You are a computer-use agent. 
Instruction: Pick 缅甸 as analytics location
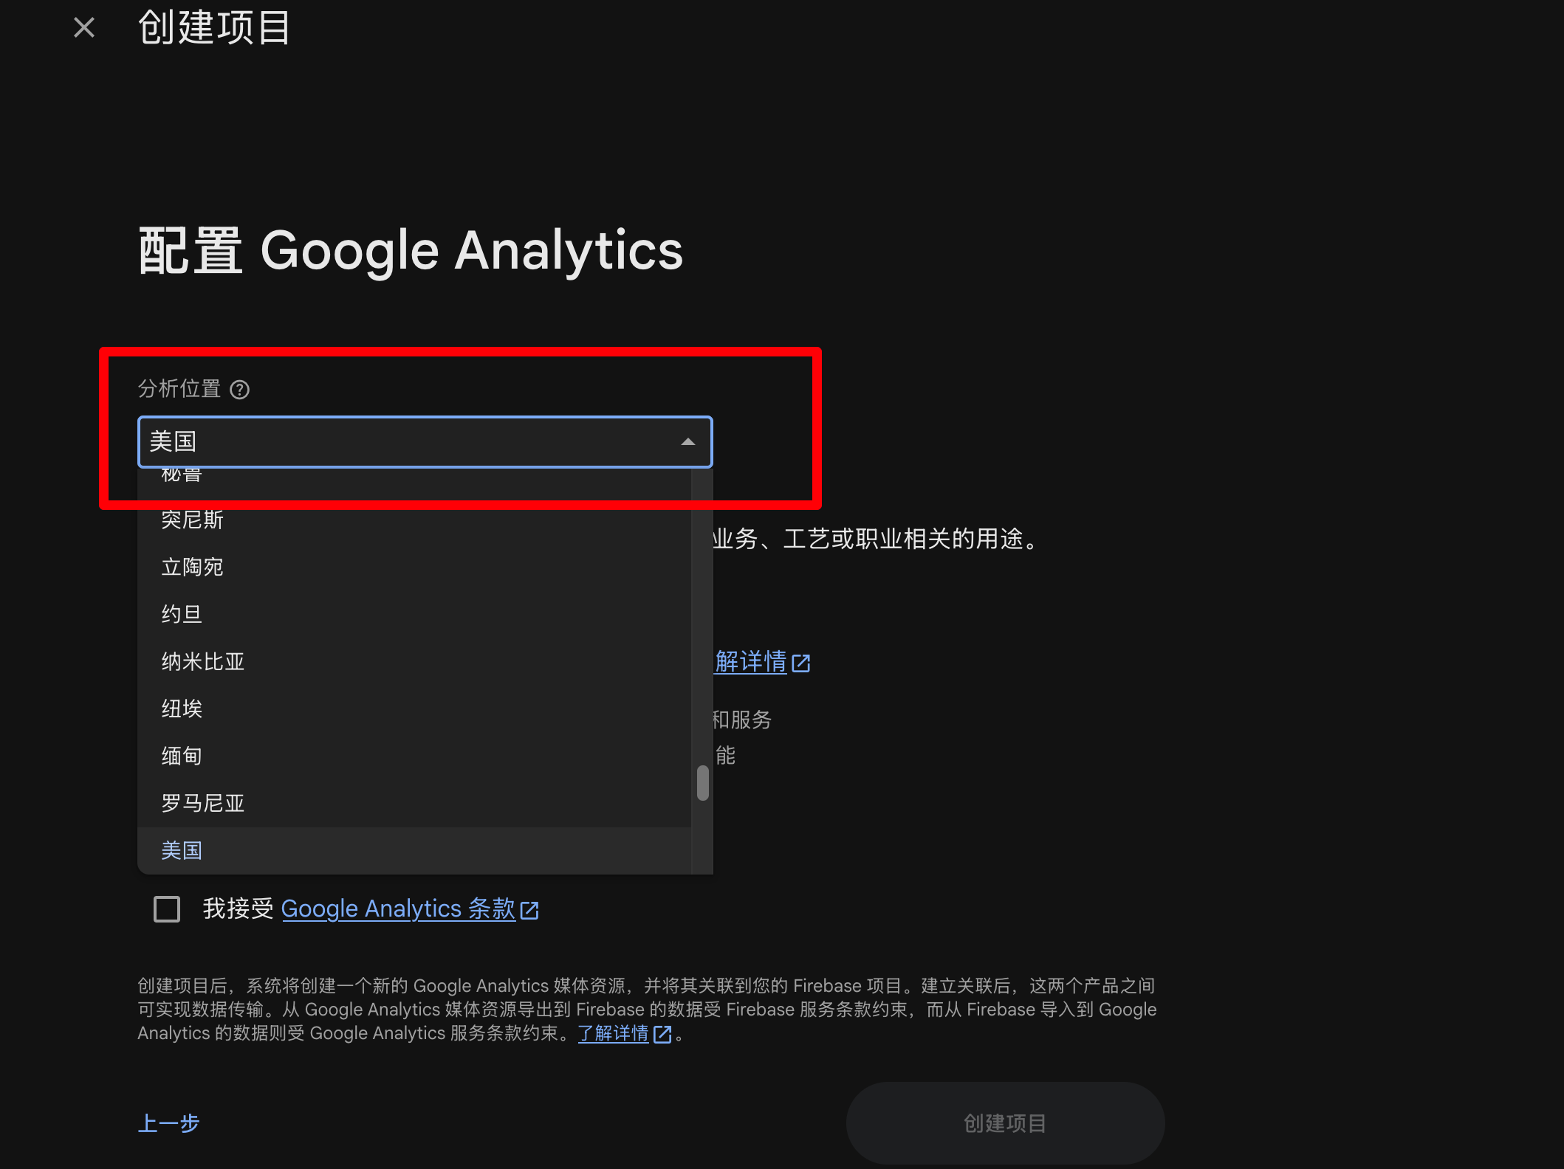414,756
